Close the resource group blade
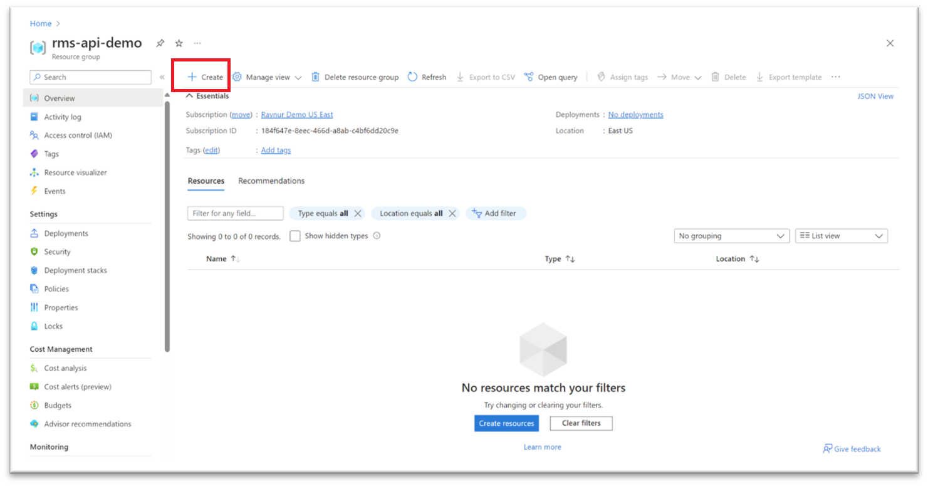Viewport: 928px width, 486px height. click(x=890, y=43)
